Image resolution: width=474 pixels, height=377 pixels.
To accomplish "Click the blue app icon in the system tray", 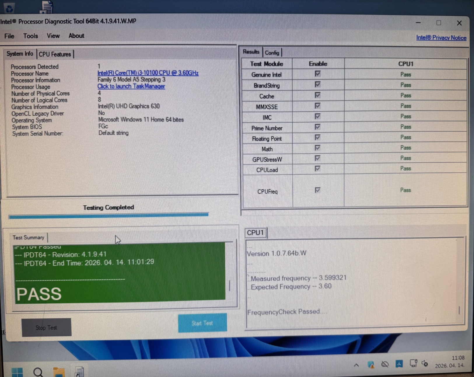I will point(399,364).
